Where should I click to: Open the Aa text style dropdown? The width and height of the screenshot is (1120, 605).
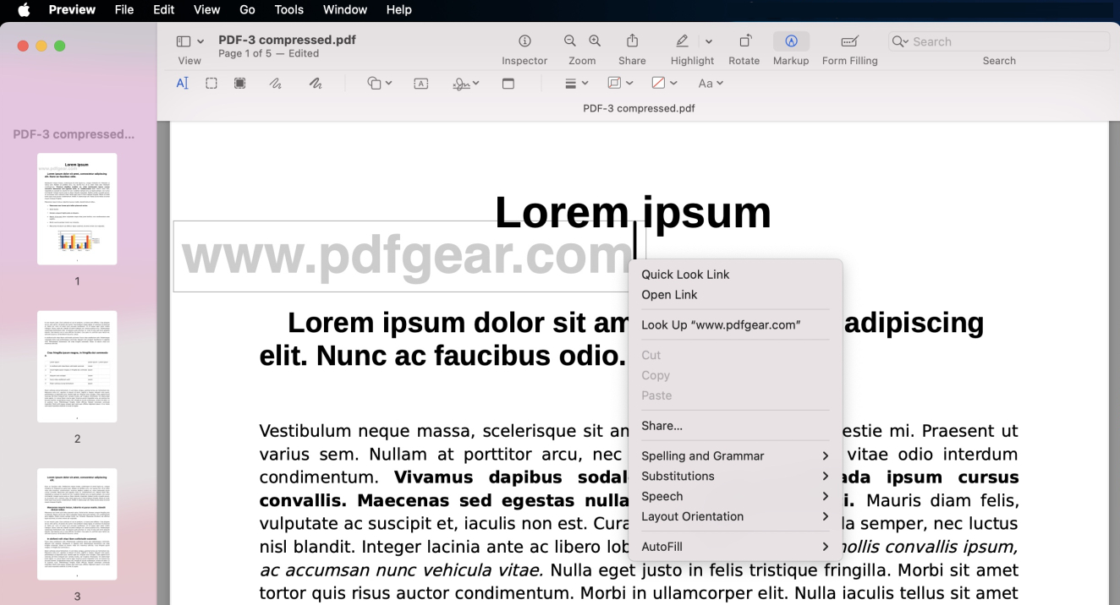[711, 83]
